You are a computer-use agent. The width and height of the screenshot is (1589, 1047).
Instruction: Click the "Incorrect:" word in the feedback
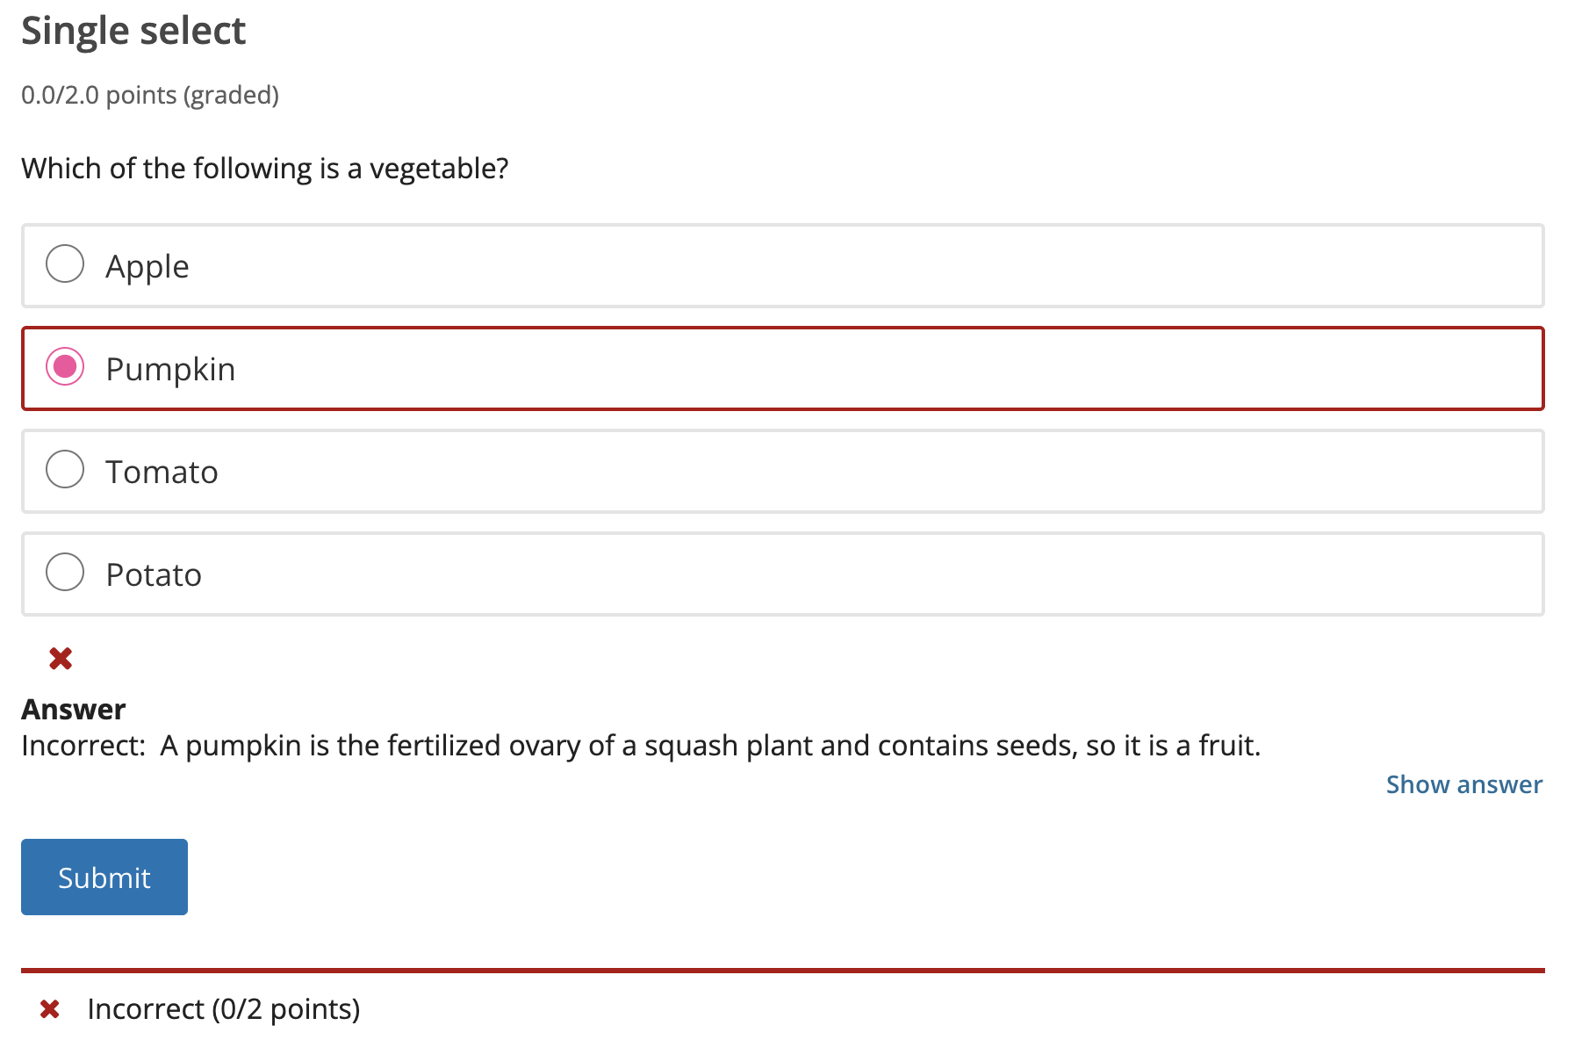pyautogui.click(x=83, y=746)
